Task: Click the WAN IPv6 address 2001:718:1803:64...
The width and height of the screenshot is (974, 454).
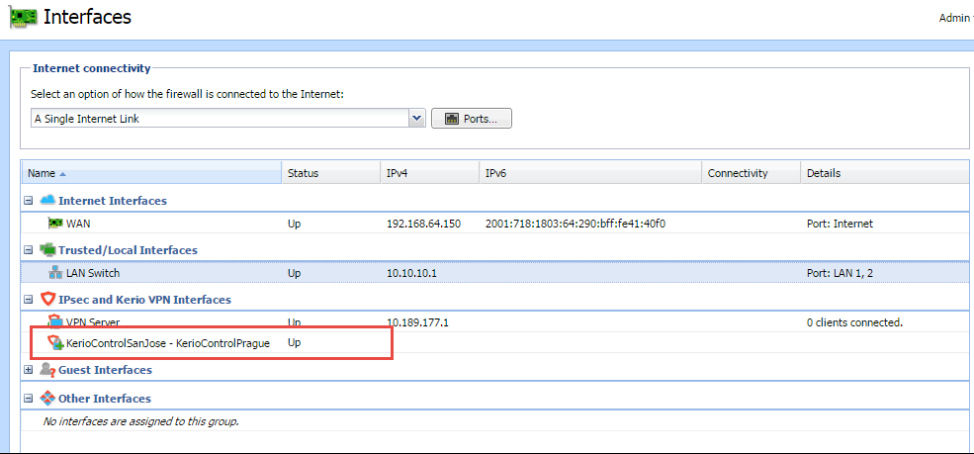Action: [576, 224]
